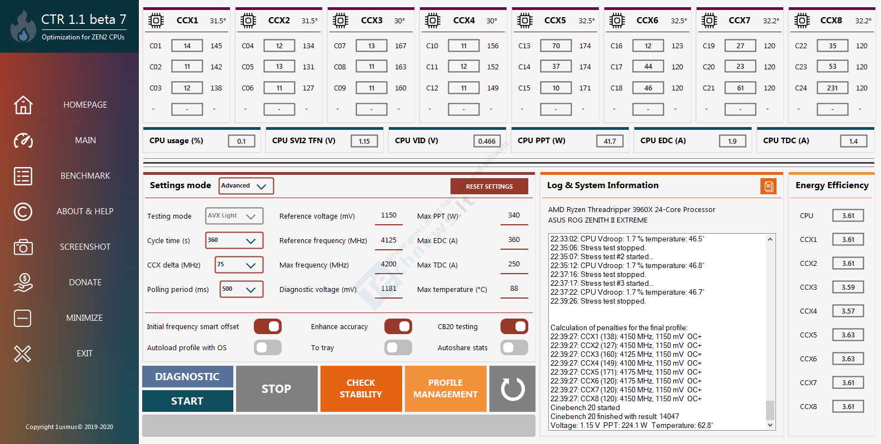Click the Exit cross icon
Screen dimensions: 881x444
pos(23,354)
